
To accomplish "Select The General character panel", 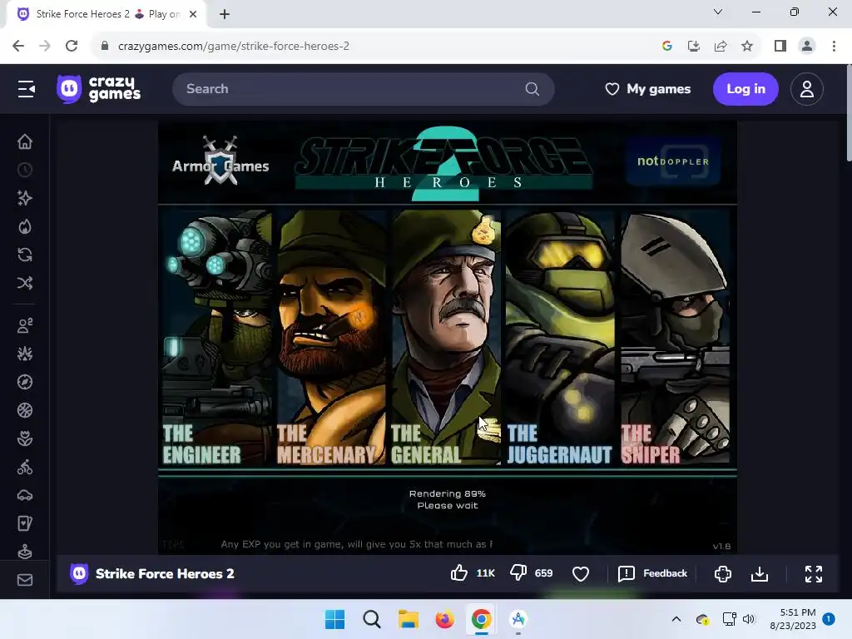I will [x=446, y=337].
